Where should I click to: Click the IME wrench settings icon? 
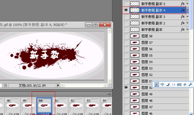[190, 84]
